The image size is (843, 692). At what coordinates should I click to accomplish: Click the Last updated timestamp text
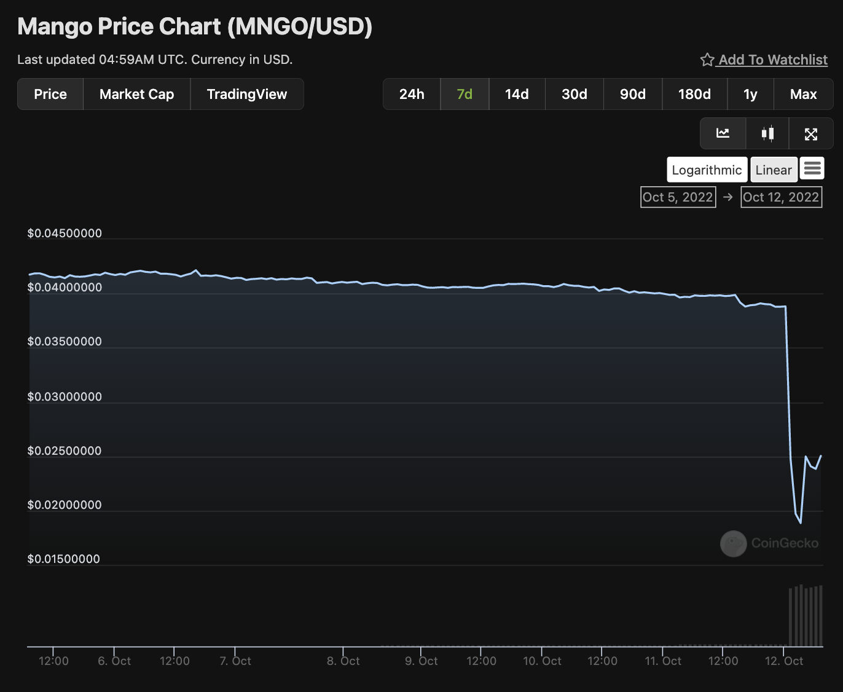click(x=155, y=60)
